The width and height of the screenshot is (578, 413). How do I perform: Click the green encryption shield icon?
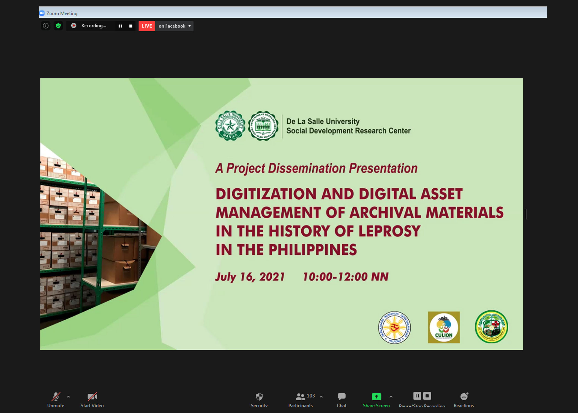click(58, 26)
